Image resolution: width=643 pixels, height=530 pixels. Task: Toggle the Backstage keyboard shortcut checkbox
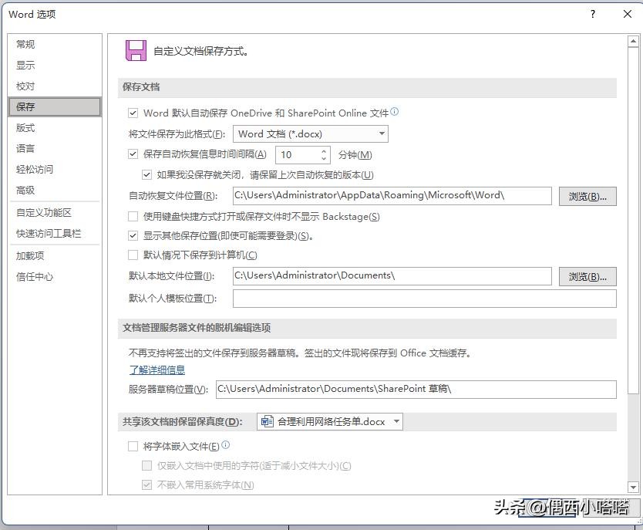point(133,217)
